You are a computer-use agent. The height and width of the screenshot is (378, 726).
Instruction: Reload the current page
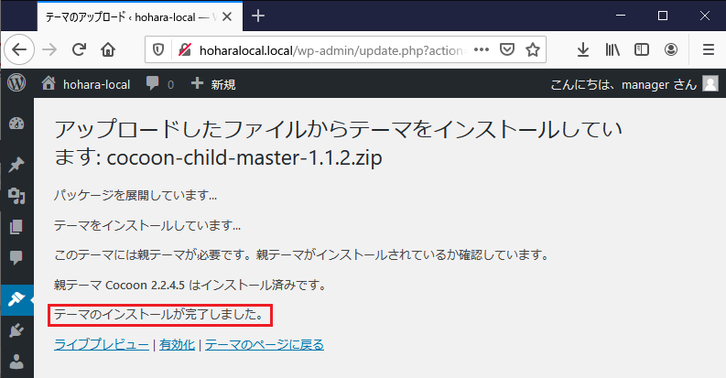[x=79, y=49]
